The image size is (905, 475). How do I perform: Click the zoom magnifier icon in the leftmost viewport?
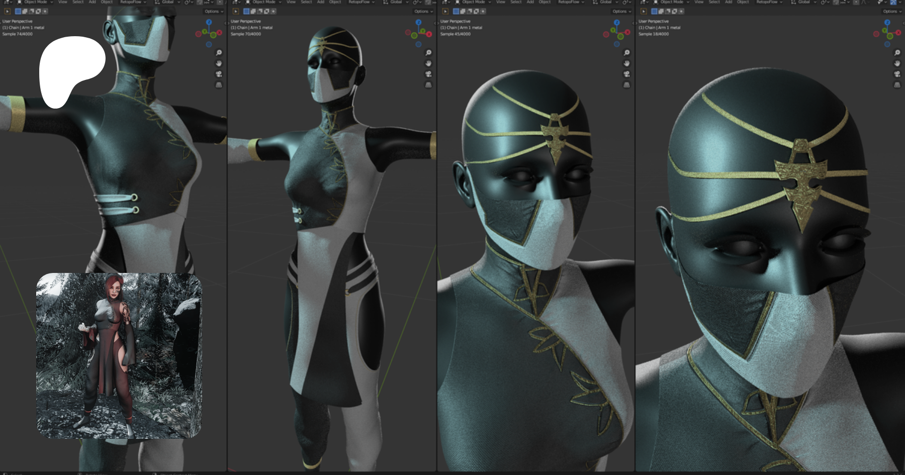point(219,53)
